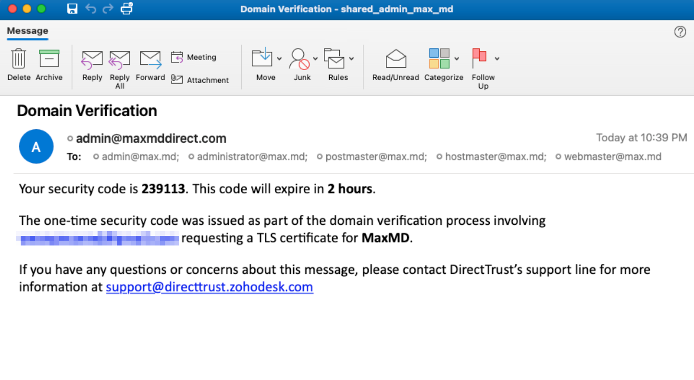
Task: Click the bold word MaxMD
Action: point(386,238)
